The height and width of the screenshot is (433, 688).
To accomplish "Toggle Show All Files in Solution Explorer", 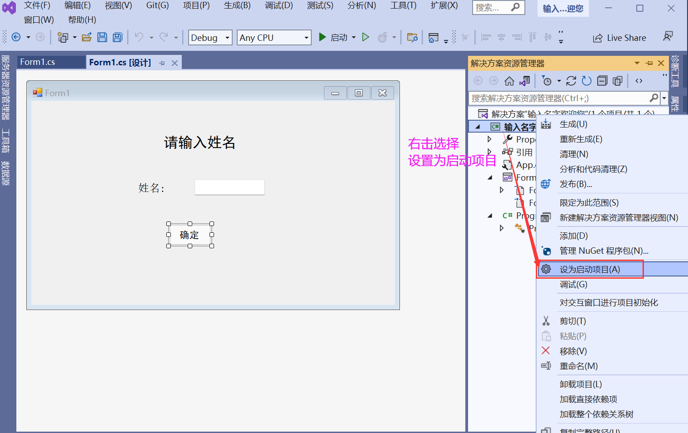I will [618, 81].
